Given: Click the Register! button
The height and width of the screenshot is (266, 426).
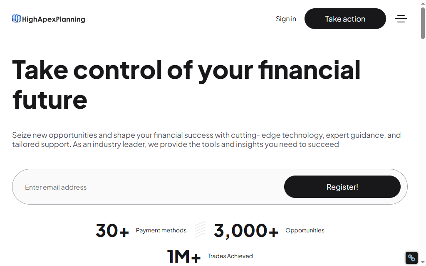Looking at the screenshot, I should coord(342,187).
